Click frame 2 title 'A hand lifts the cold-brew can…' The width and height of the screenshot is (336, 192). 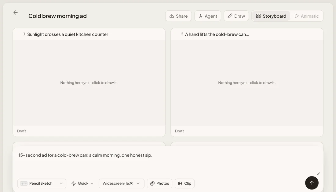click(217, 34)
